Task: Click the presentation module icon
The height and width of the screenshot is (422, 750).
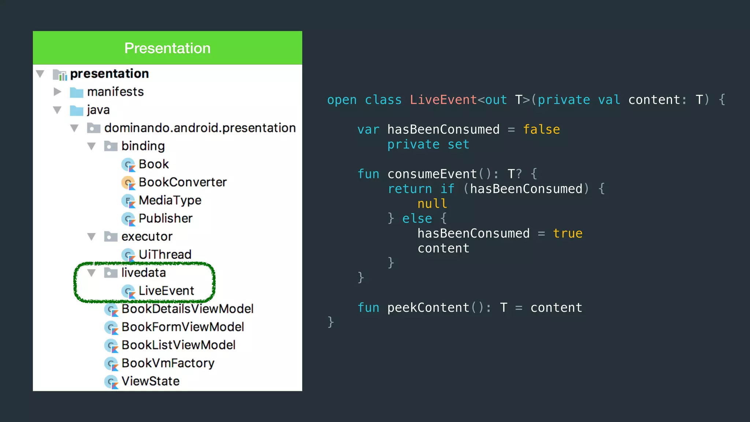Action: pyautogui.click(x=60, y=74)
